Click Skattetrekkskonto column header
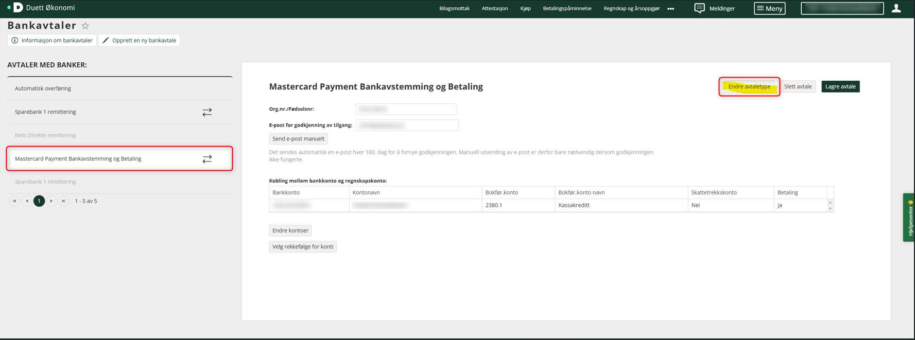 click(731, 192)
